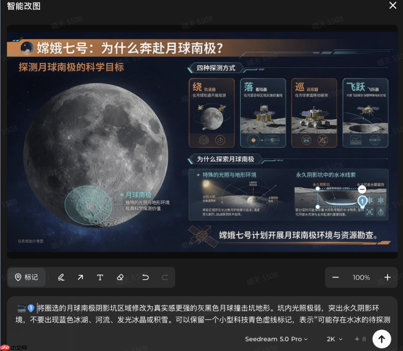Viewport: 403px width, 351px height.
Task: Select the arrow annotation tool
Action: click(x=80, y=277)
